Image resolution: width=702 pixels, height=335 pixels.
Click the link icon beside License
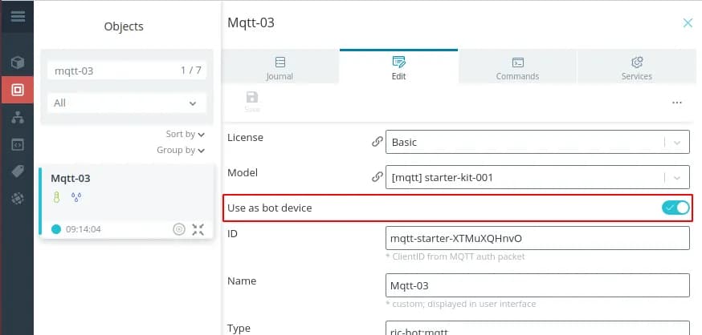(x=377, y=142)
